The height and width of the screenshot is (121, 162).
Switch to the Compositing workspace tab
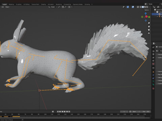[67, 4]
